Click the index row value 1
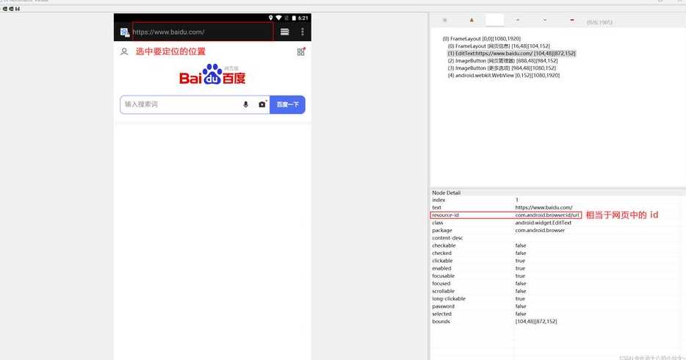This screenshot has height=360, width=686. pyautogui.click(x=516, y=200)
